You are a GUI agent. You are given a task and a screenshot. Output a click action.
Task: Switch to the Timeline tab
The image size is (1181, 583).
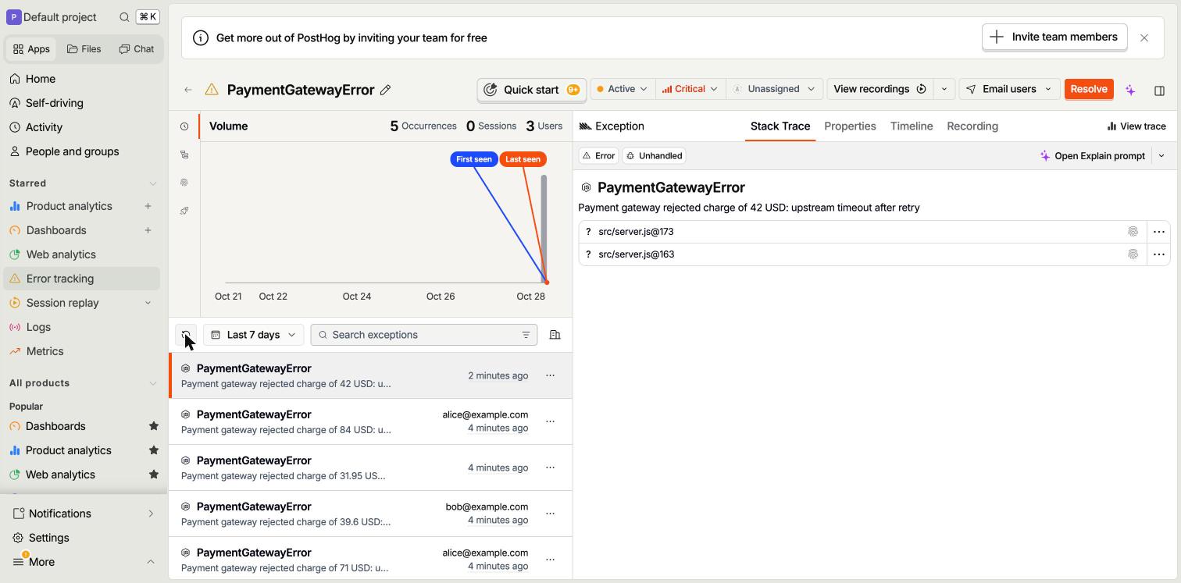pyautogui.click(x=912, y=126)
